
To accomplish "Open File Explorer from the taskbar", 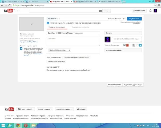I will click(34, 126).
